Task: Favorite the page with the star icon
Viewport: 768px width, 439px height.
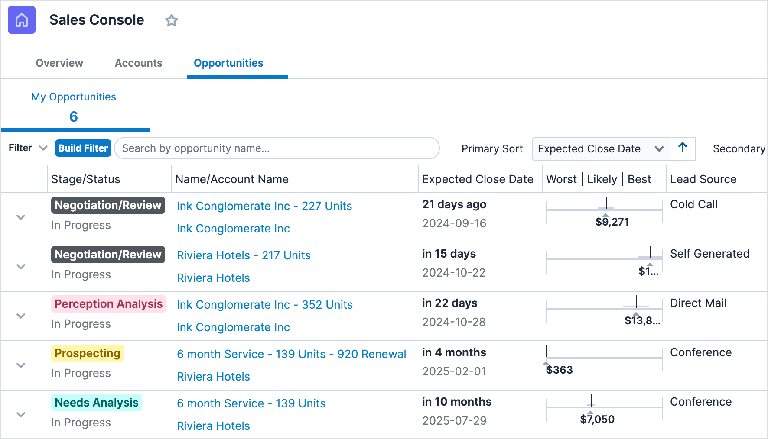Action: (172, 20)
